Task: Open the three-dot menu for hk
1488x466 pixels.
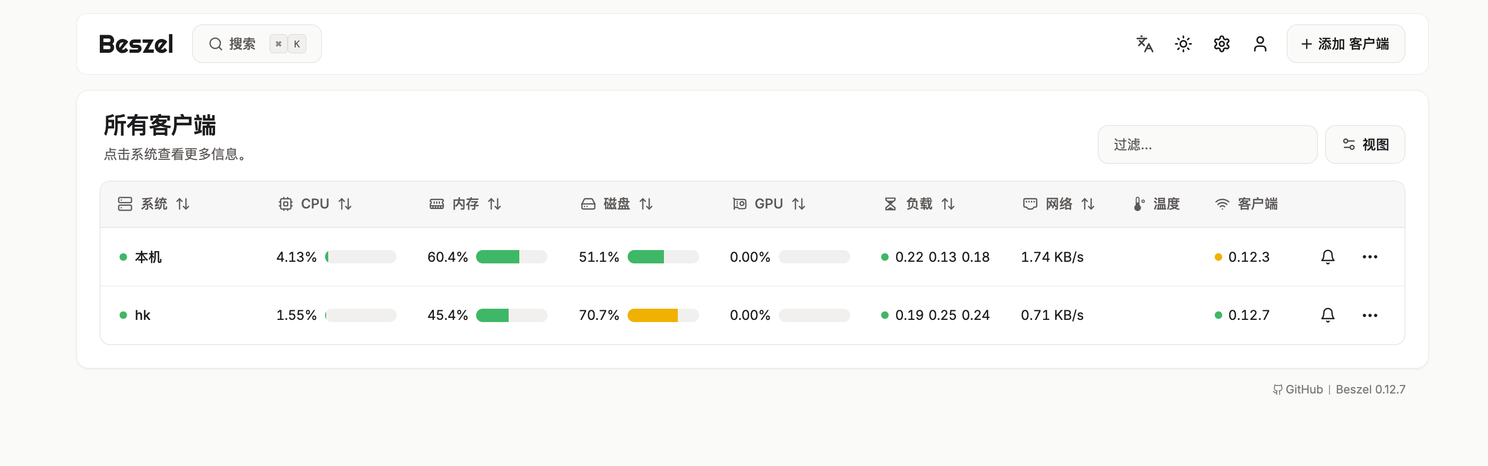Action: tap(1370, 315)
